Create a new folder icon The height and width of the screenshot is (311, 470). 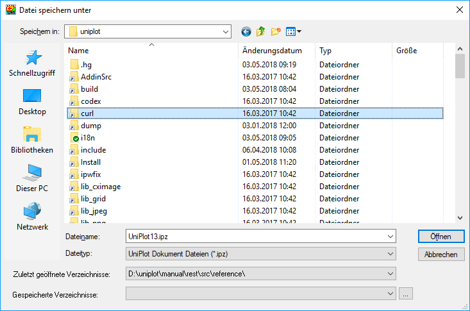point(276,31)
